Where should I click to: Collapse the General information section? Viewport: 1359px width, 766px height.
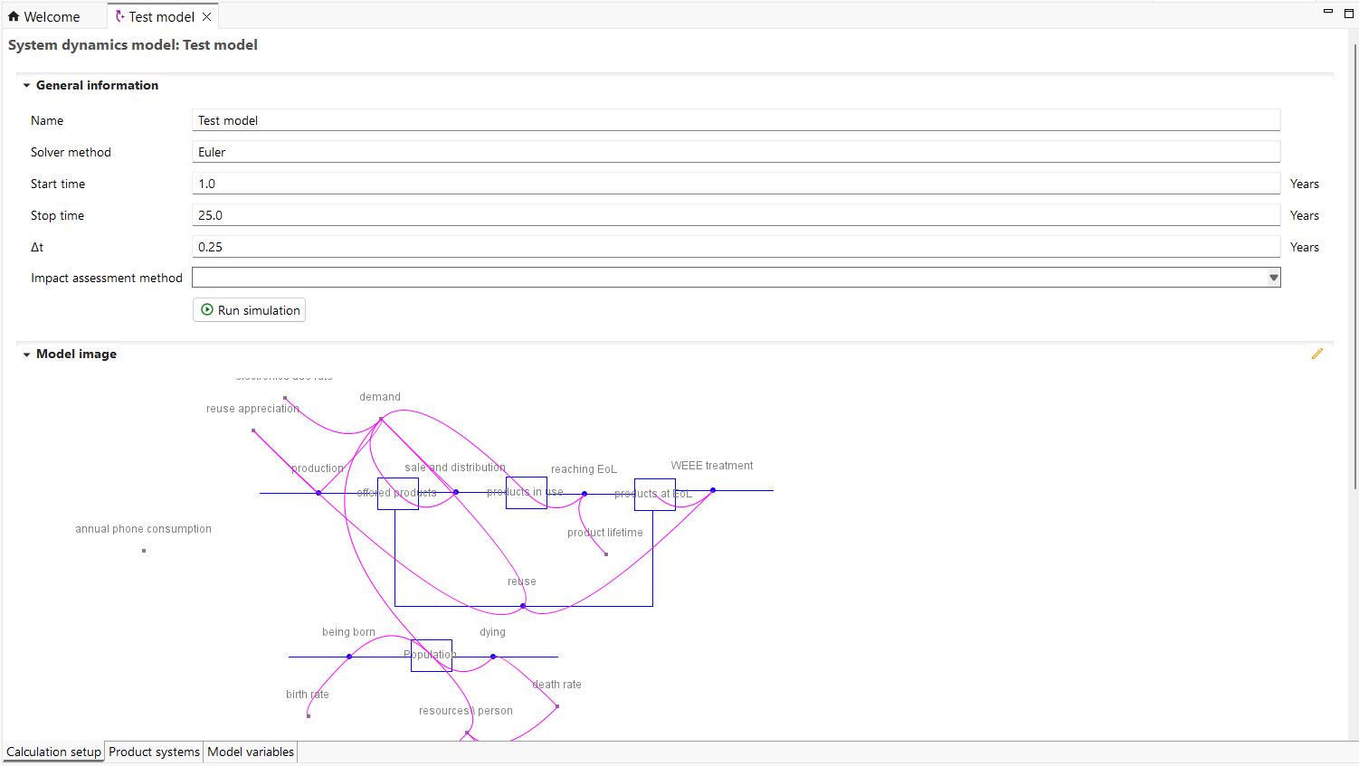click(26, 86)
